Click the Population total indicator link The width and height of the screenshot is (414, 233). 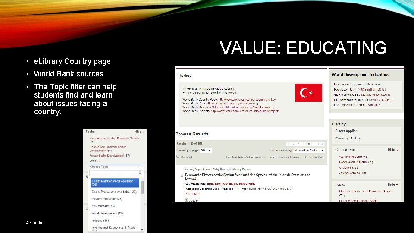tap(360, 90)
